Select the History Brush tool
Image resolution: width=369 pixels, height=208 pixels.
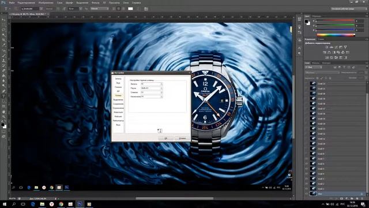tap(3, 65)
